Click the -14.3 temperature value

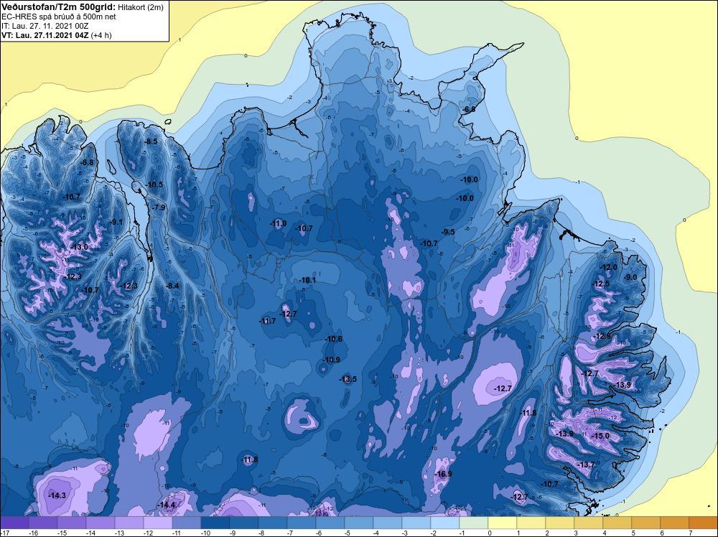57,495
